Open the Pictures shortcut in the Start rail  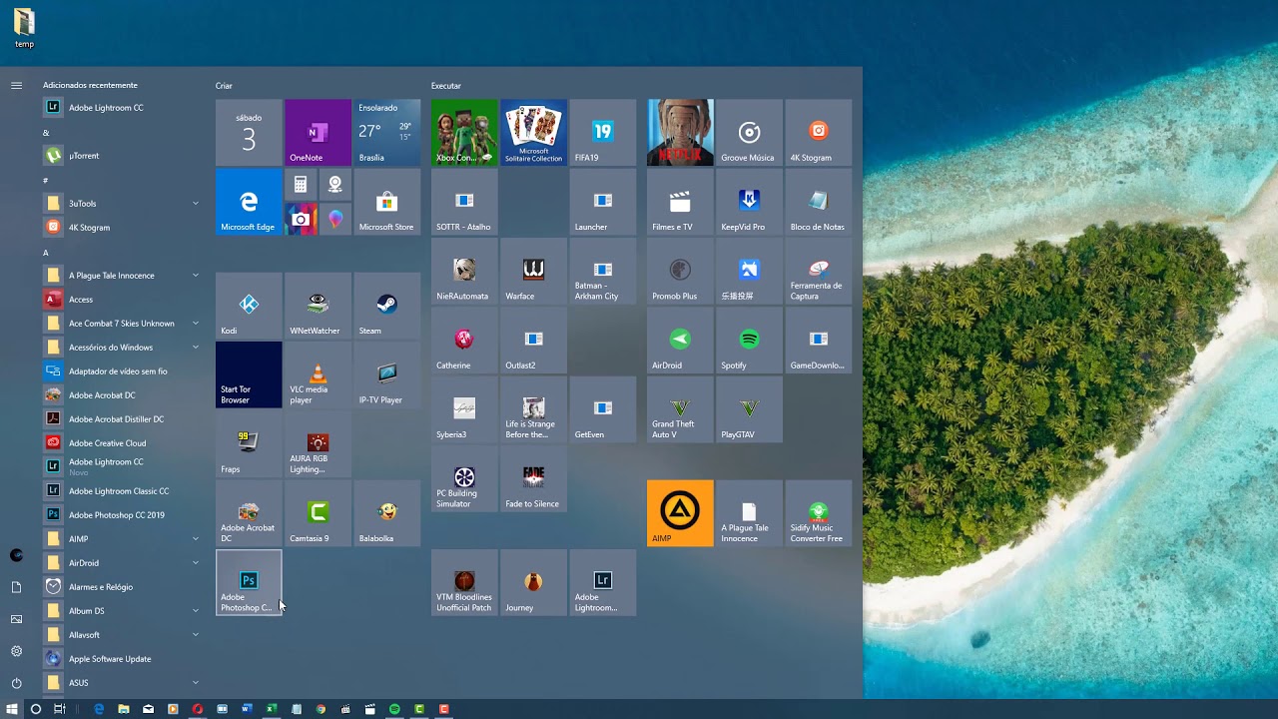coord(16,619)
